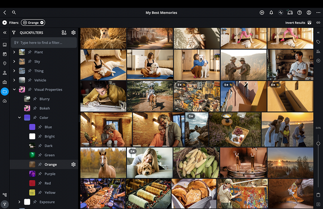Expand the Exposure filter group
The width and height of the screenshot is (323, 209).
19,202
